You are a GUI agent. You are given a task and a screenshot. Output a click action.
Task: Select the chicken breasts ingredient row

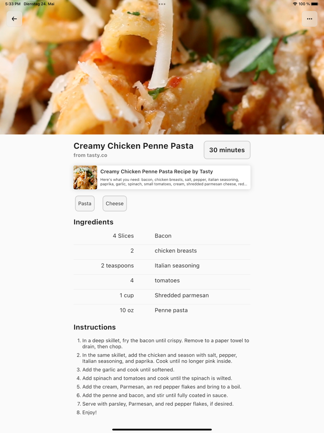click(162, 251)
